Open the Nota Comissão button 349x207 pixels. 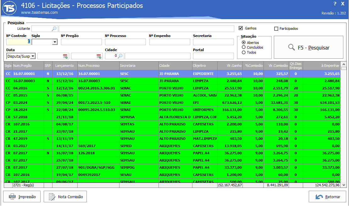click(x=65, y=197)
